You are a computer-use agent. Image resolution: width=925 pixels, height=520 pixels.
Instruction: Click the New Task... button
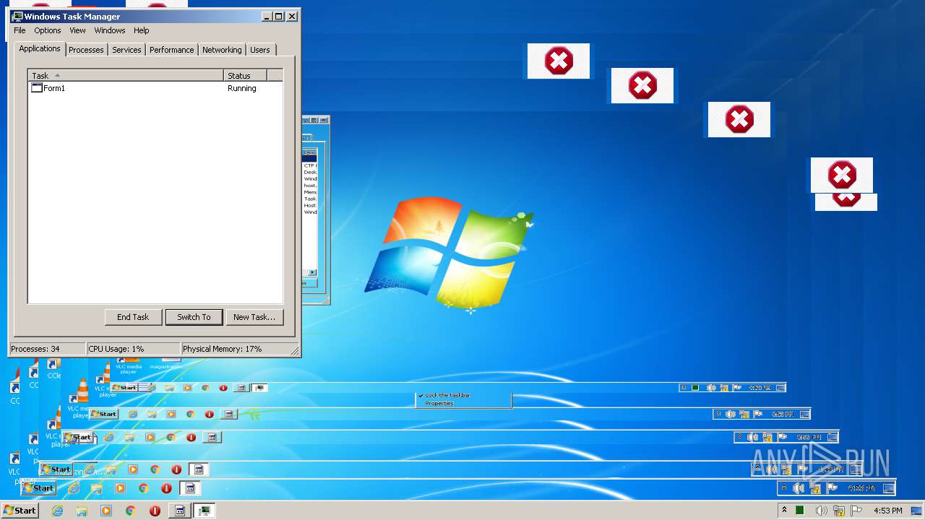click(254, 317)
